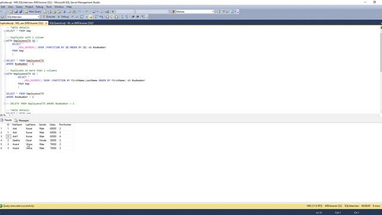Select the Female cell in results
382x215 pixels.
point(44,140)
